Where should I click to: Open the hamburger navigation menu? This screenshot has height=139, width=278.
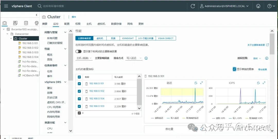coord(6,6)
